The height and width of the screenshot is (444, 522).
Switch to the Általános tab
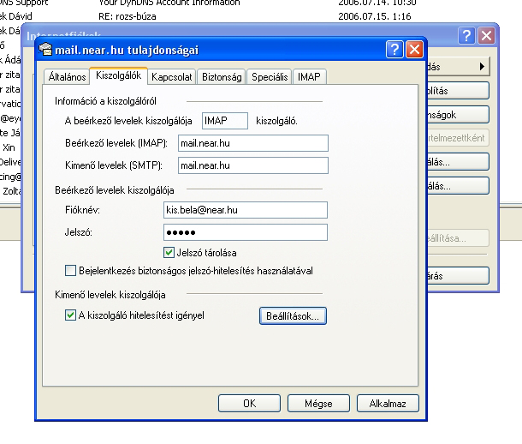(x=67, y=77)
